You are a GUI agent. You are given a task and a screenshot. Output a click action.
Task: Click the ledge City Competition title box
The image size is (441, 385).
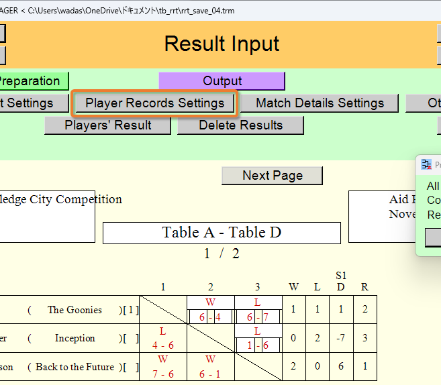47,217
